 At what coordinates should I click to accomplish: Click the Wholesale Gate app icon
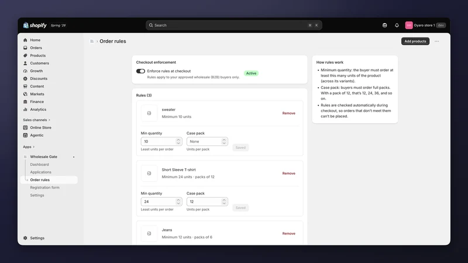[x=25, y=157]
